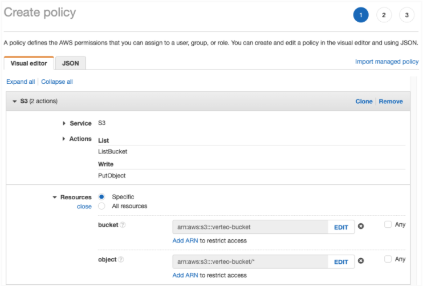This screenshot has width=423, height=286.
Task: Click EDIT button for bucket ARN
Action: (x=341, y=227)
